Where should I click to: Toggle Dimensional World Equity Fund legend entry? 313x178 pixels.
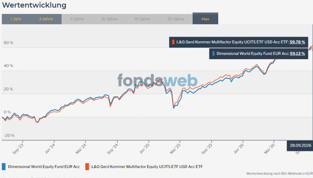point(44,167)
